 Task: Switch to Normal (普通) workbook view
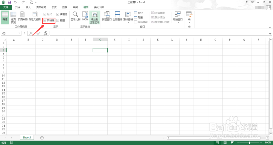coord(5,17)
